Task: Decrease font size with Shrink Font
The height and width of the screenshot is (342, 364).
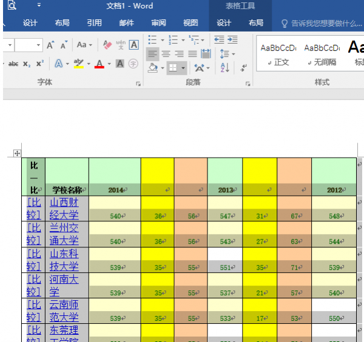Action: 64,45
